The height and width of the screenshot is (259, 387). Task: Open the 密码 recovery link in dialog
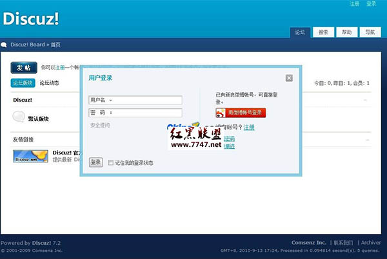[229, 139]
